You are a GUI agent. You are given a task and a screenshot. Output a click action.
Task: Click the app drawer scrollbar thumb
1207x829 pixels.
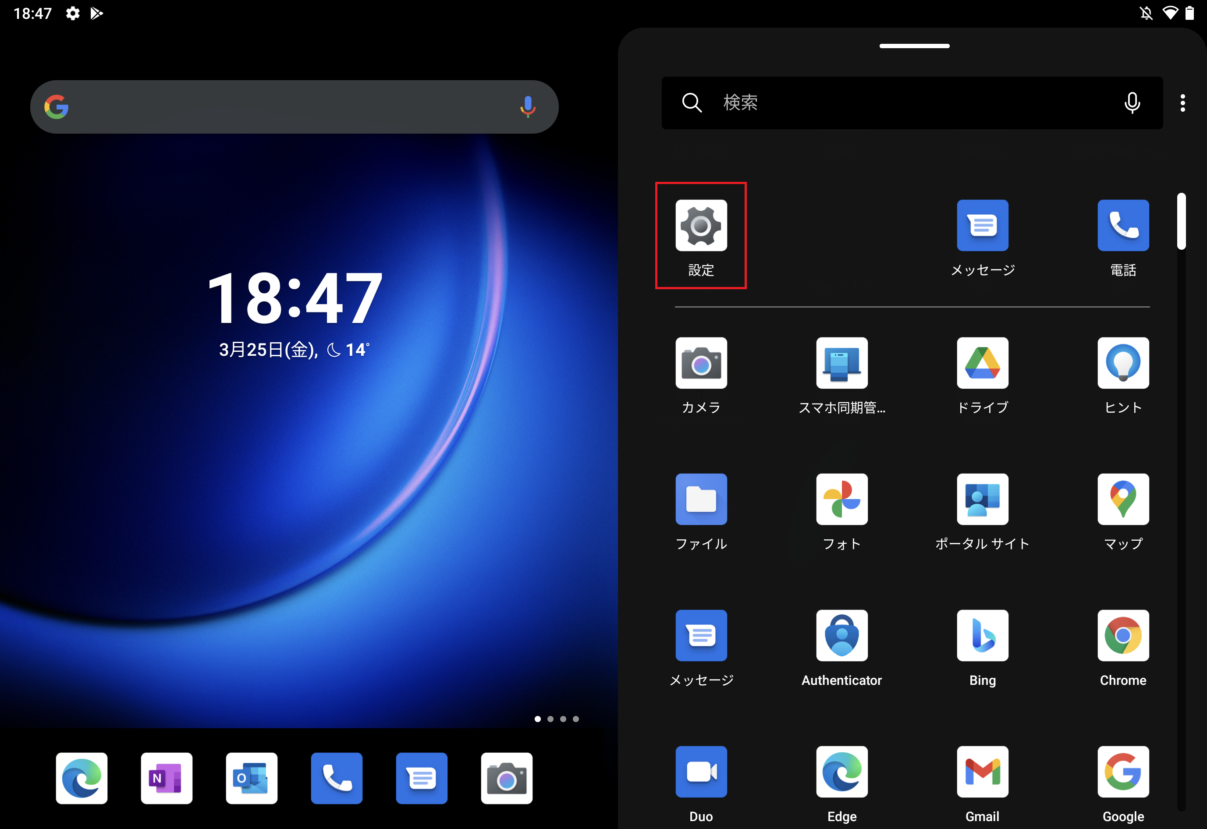(x=1181, y=221)
